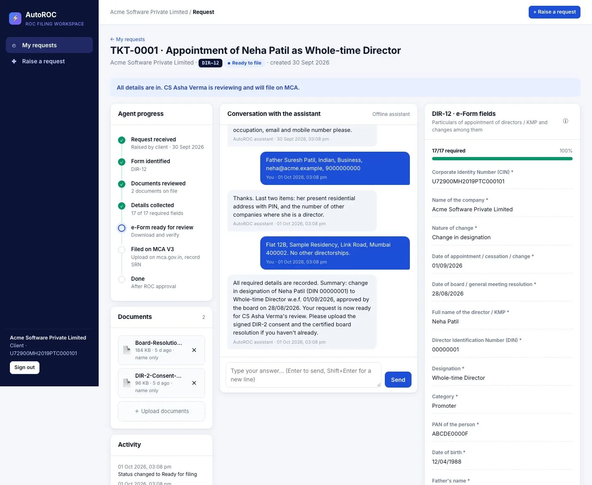Click the DIN value 00000001

tap(446, 349)
